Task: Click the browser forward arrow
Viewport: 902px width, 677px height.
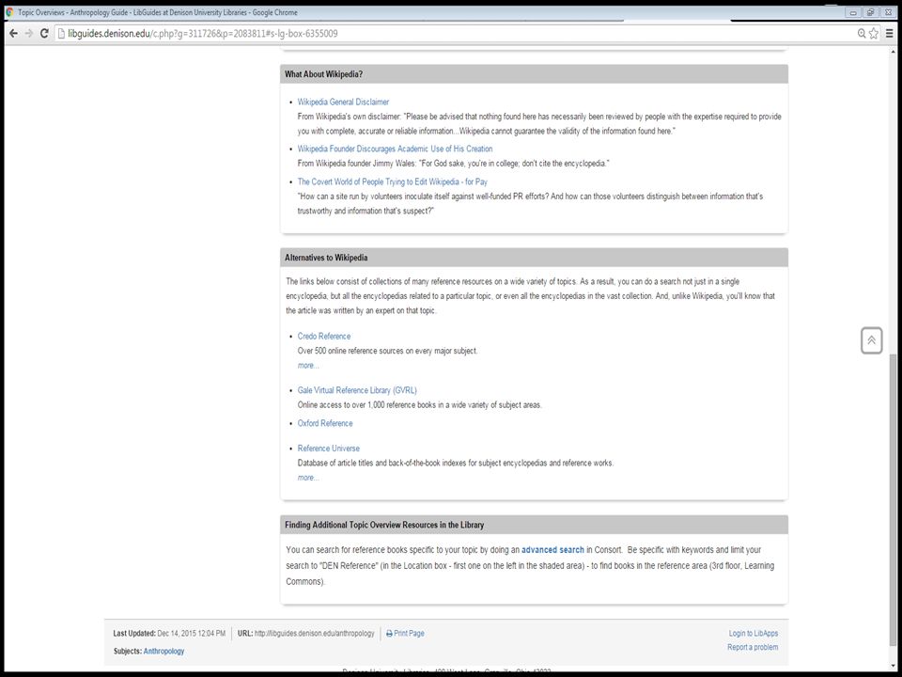Action: point(29,34)
